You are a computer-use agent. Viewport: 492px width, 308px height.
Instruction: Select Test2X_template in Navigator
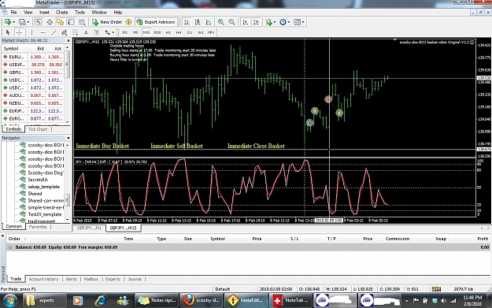[45, 214]
